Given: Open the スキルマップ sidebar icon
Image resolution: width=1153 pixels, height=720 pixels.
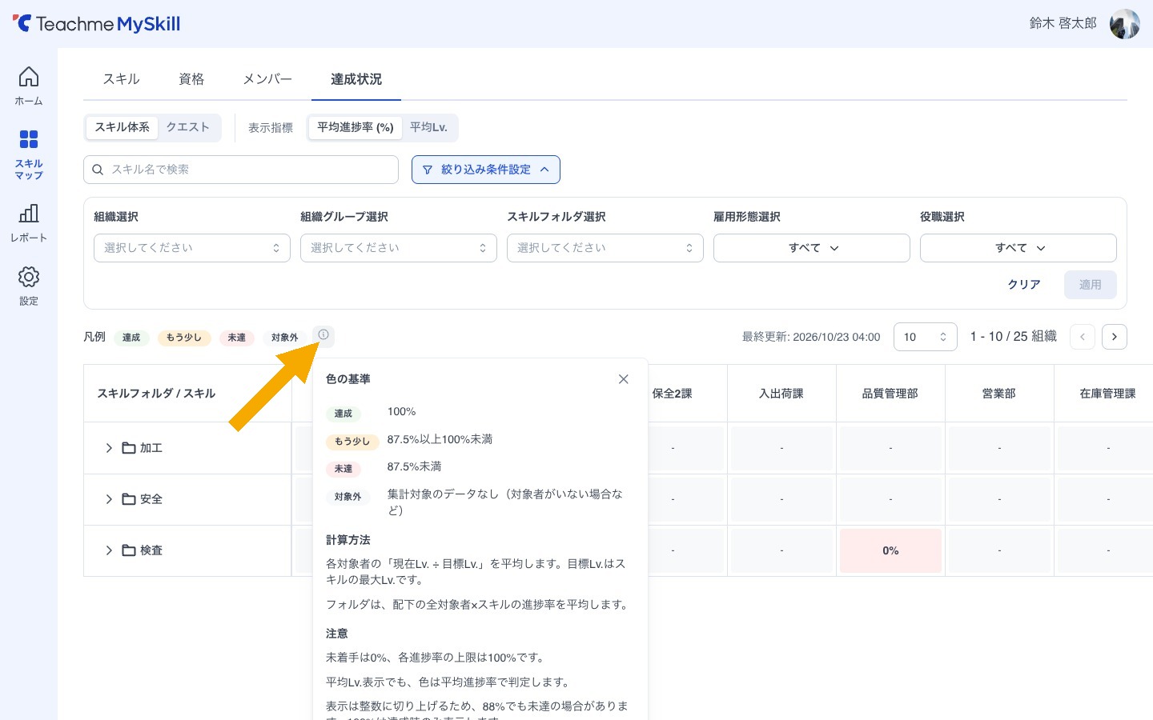Looking at the screenshot, I should (x=29, y=140).
